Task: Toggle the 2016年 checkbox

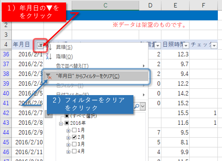Action: pos(67,123)
